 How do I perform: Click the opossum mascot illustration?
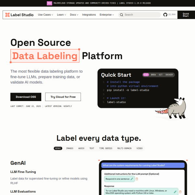172,109
